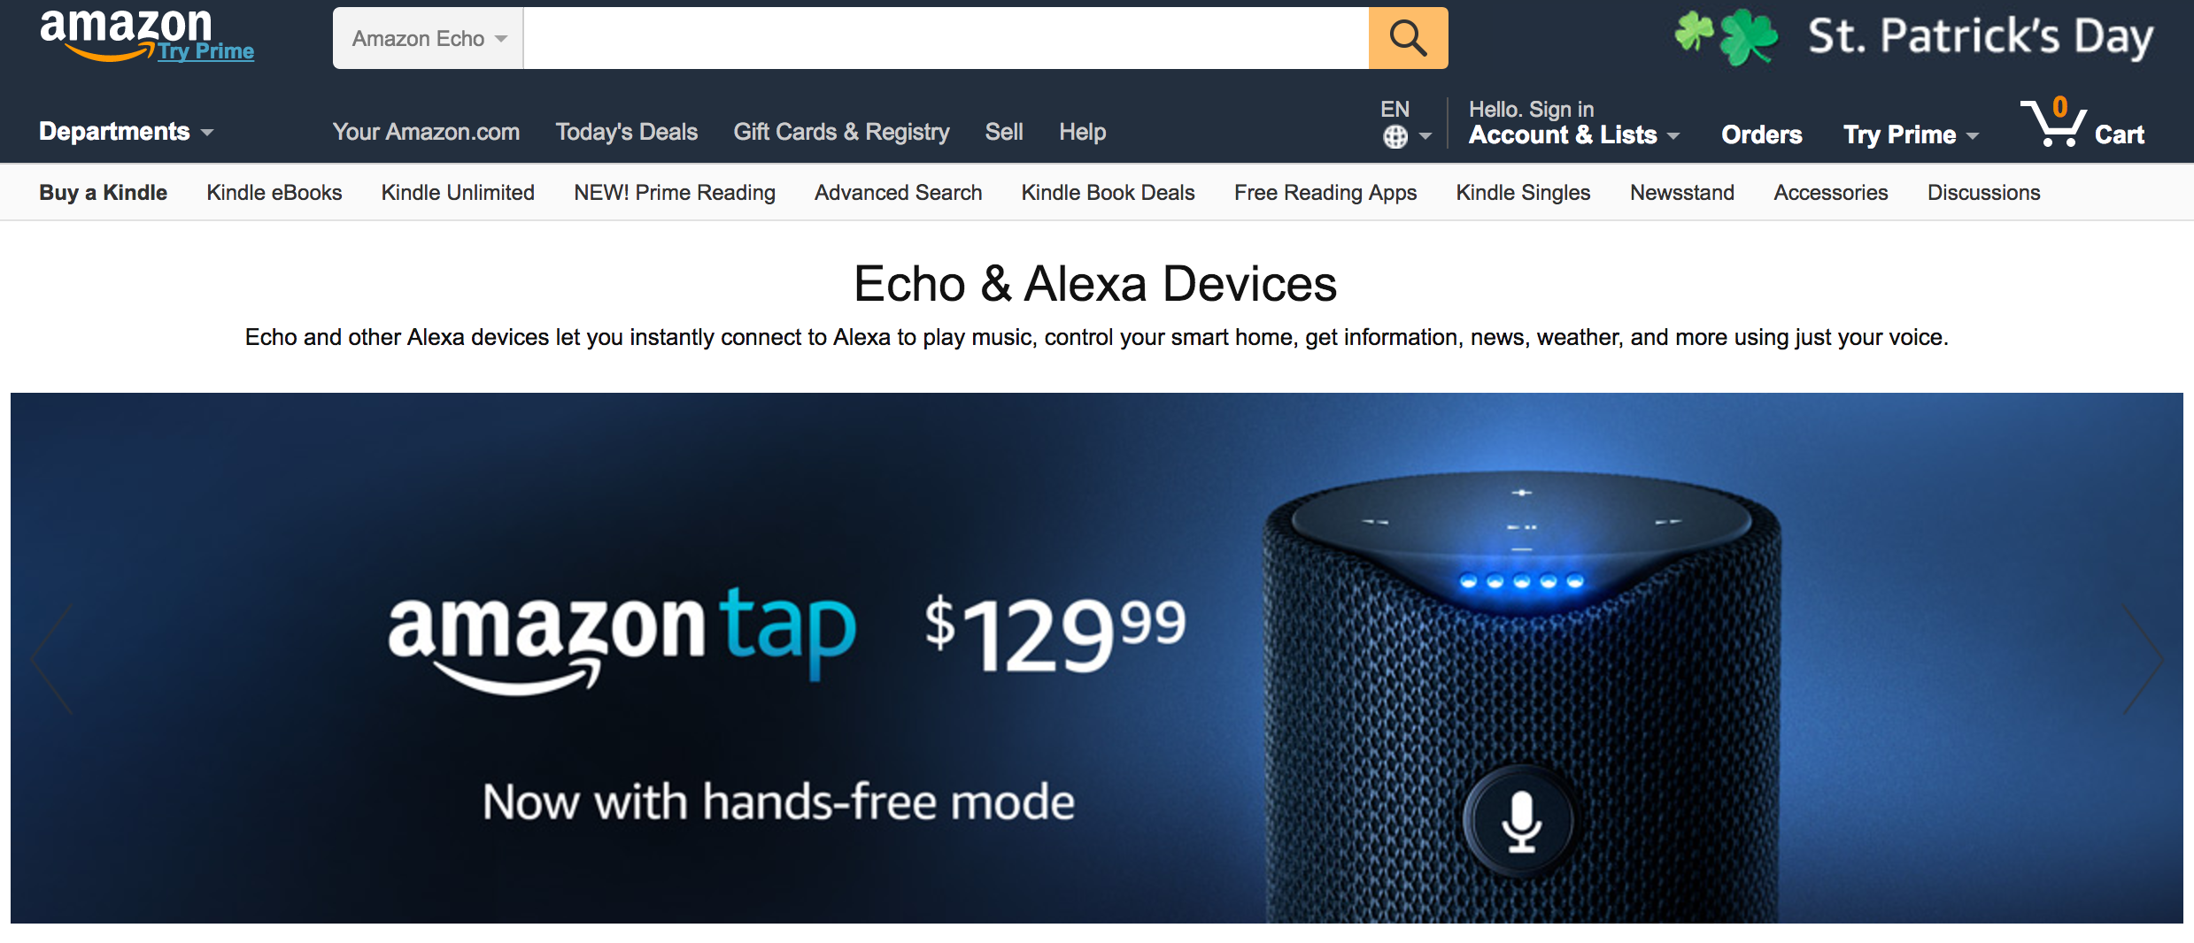This screenshot has width=2194, height=943.
Task: Open the Try Prime dropdown
Action: point(1911,134)
